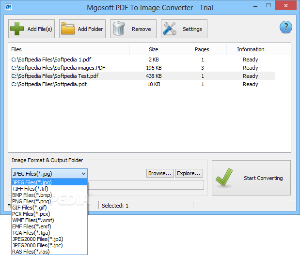This screenshot has width=300, height=255.
Task: Choose PNG Files(*.png) format option
Action: point(49,201)
